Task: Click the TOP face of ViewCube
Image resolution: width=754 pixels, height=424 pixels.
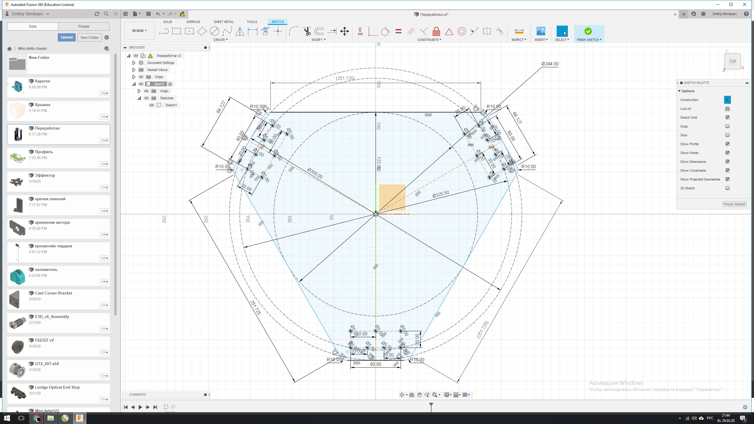Action: tap(732, 62)
